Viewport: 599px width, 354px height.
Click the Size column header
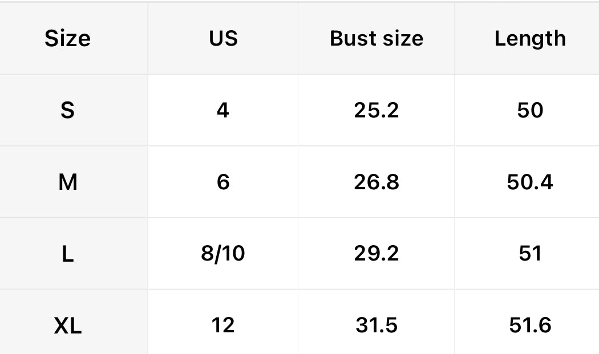coord(67,39)
